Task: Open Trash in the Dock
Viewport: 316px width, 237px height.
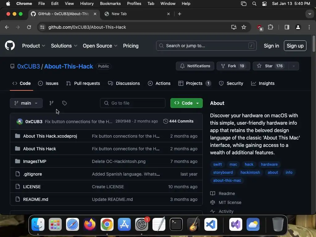Action: coord(278,224)
